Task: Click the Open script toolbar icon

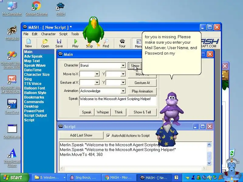Action: 45,43
